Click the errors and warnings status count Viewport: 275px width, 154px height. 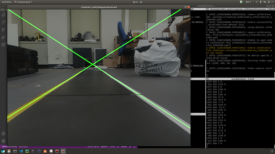pos(23,147)
